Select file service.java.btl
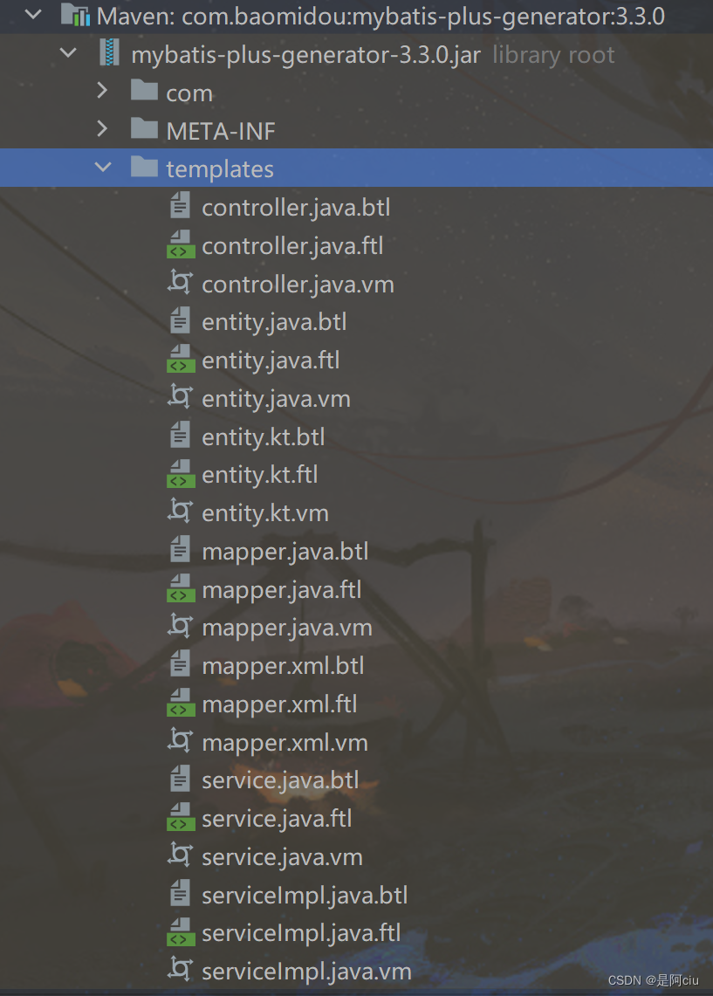This screenshot has width=713, height=996. pyautogui.click(x=281, y=780)
